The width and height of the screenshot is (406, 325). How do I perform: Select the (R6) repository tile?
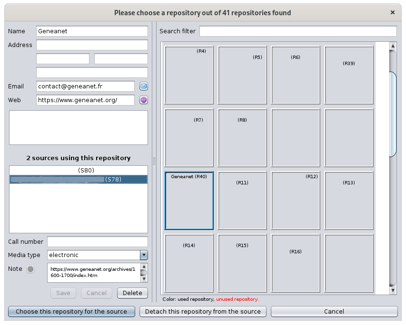coord(296,75)
